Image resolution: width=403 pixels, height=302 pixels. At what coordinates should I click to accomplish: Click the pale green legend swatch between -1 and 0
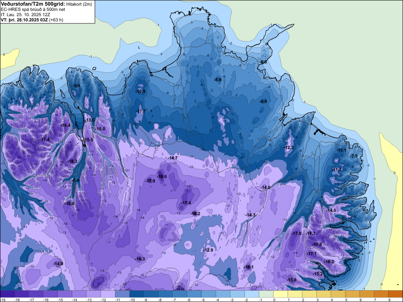coord(266,294)
